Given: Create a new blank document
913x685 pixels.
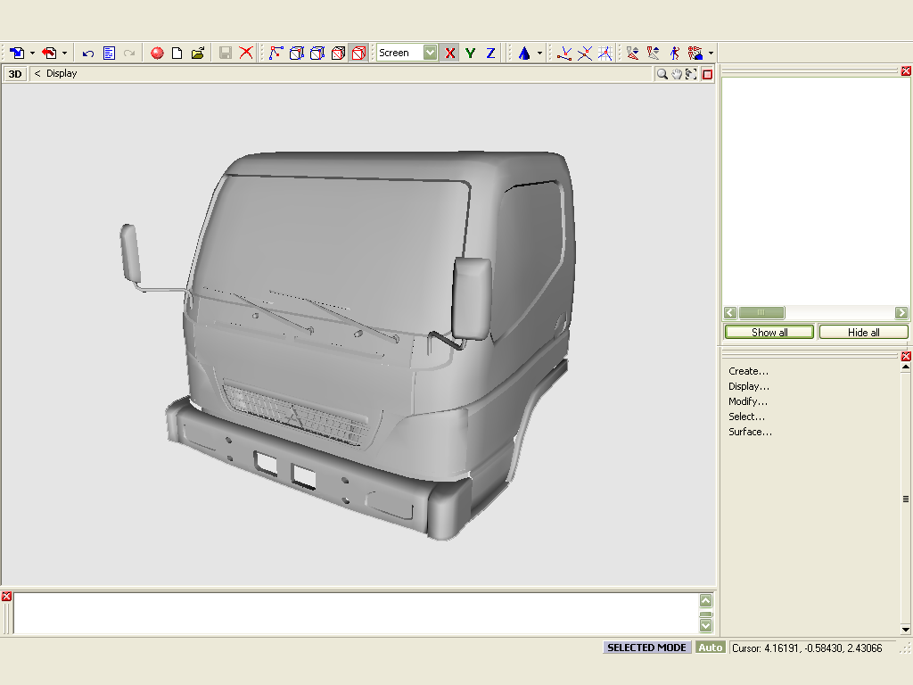Looking at the screenshot, I should (x=177, y=53).
